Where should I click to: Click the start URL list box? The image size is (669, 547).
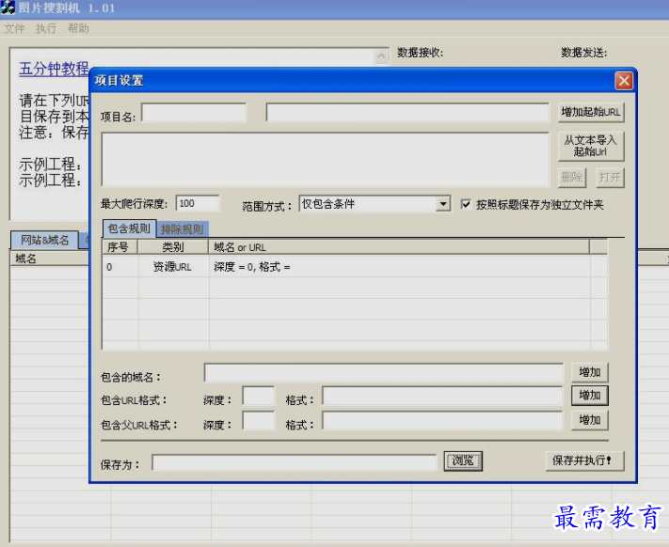point(326,160)
